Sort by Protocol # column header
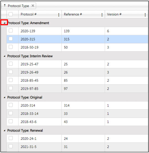 click(x=28, y=14)
